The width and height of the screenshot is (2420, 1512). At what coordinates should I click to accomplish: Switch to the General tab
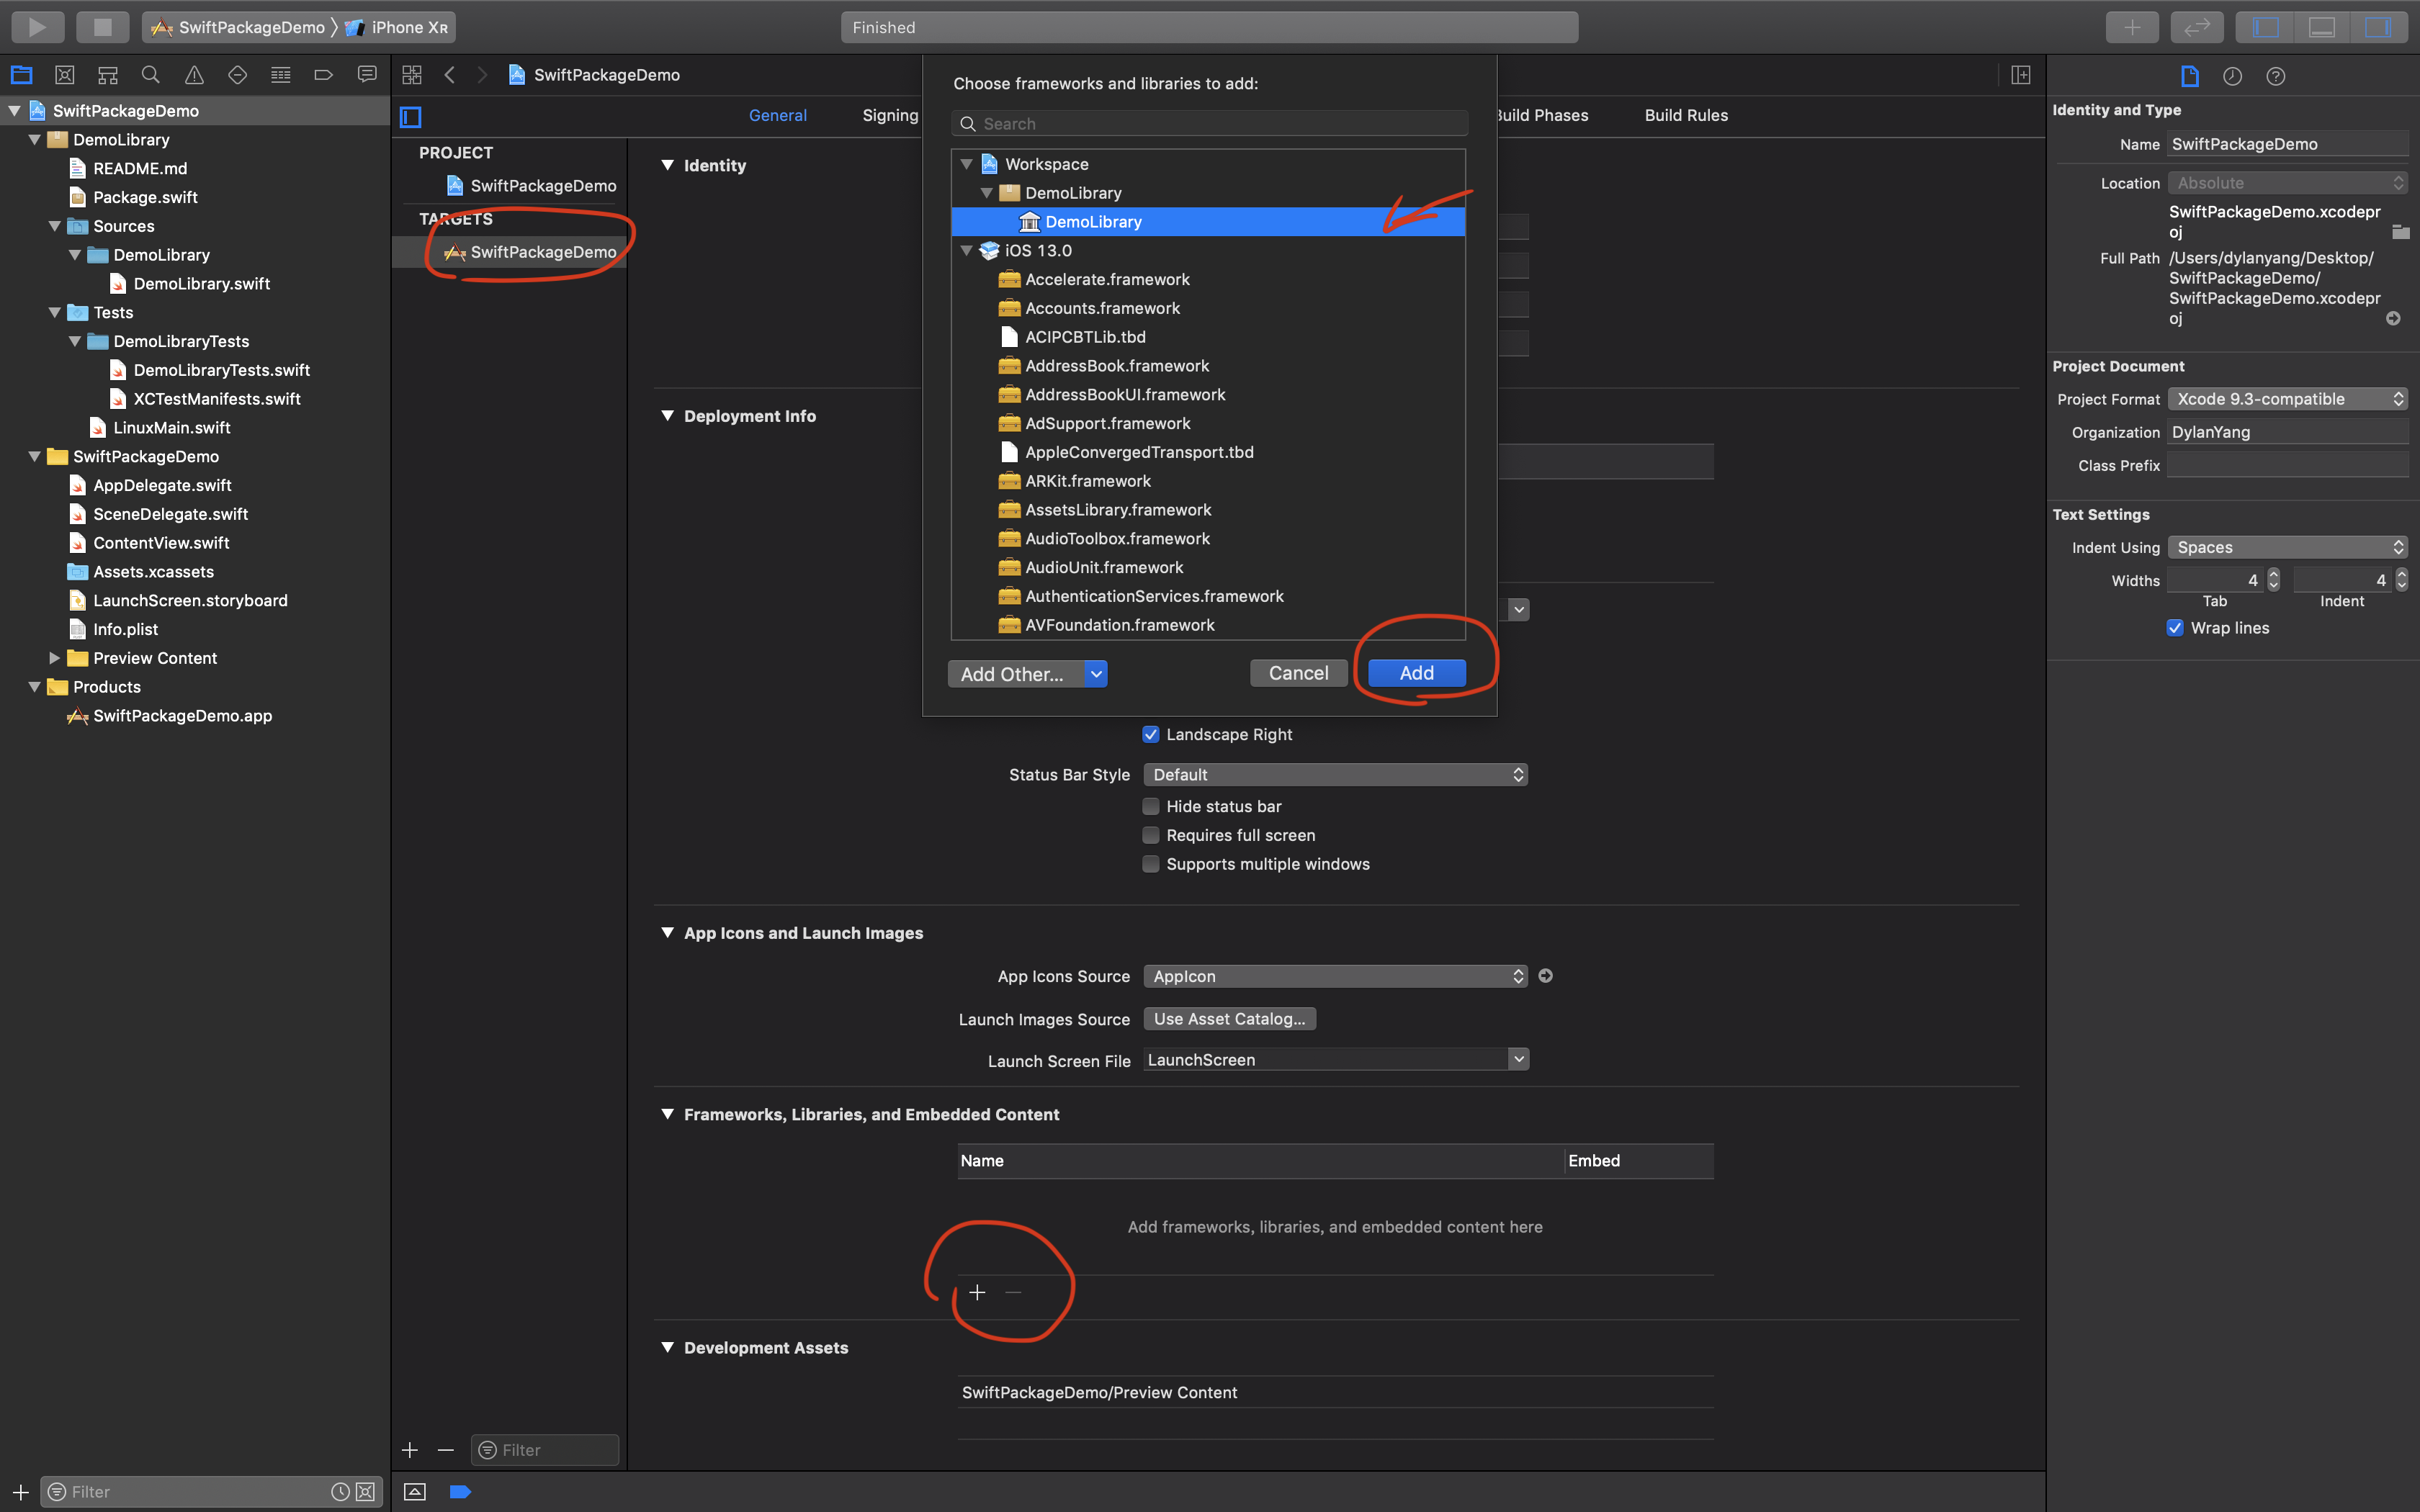[x=777, y=115]
